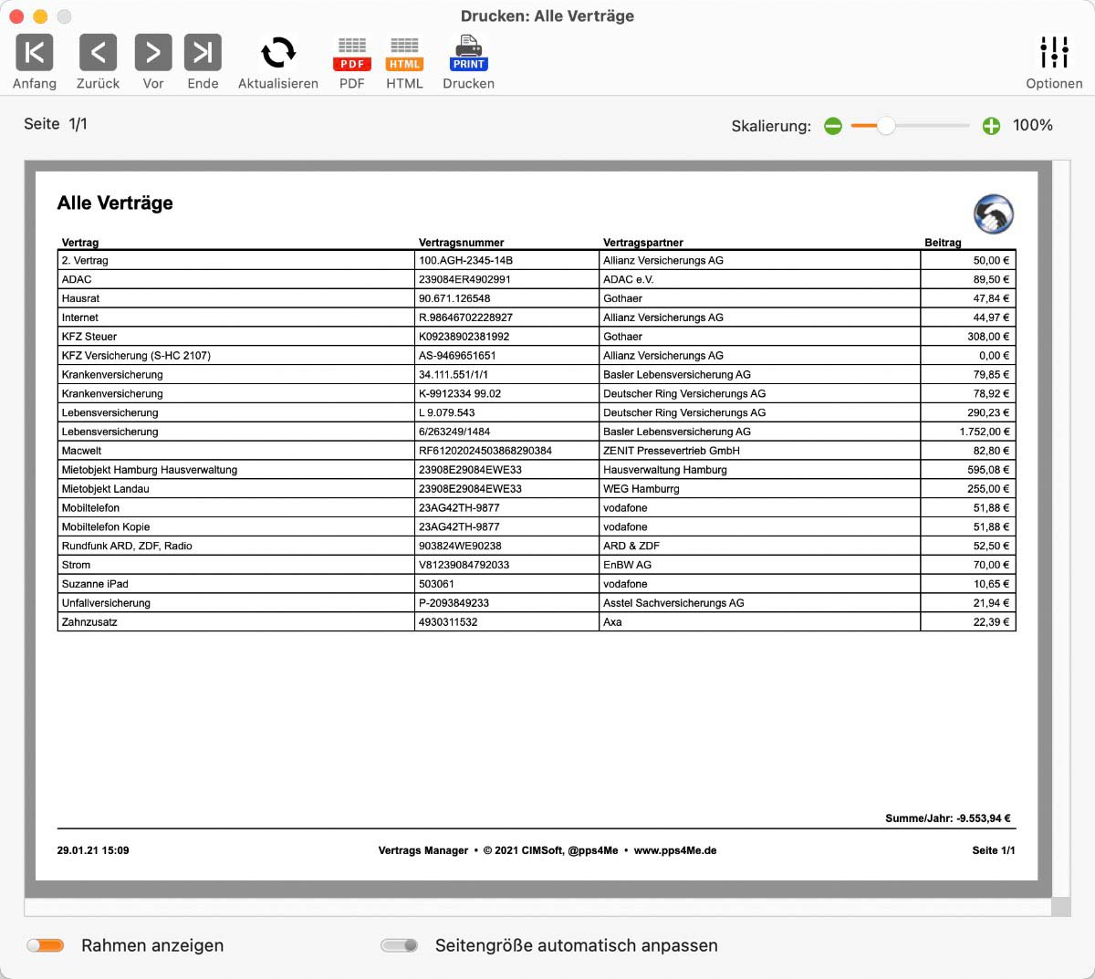Click the 'Strom' contract cell
Image resolution: width=1095 pixels, height=979 pixels.
[235, 565]
